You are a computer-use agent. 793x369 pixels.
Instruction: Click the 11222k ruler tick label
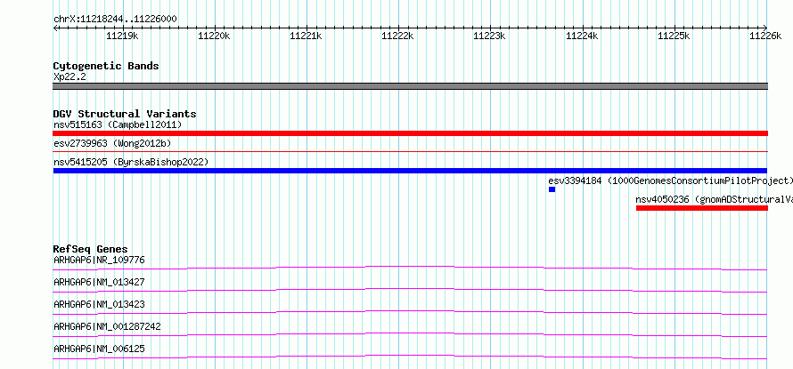click(398, 36)
